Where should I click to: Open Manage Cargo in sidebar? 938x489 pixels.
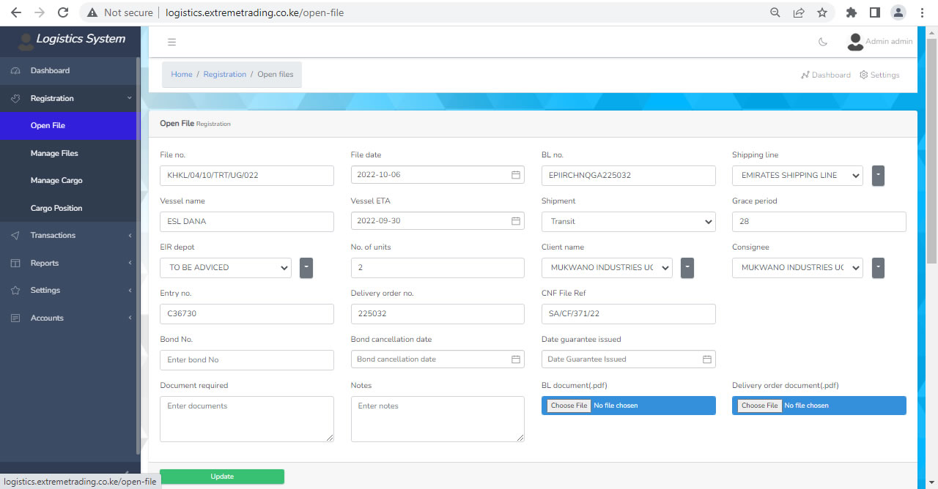[x=56, y=181]
